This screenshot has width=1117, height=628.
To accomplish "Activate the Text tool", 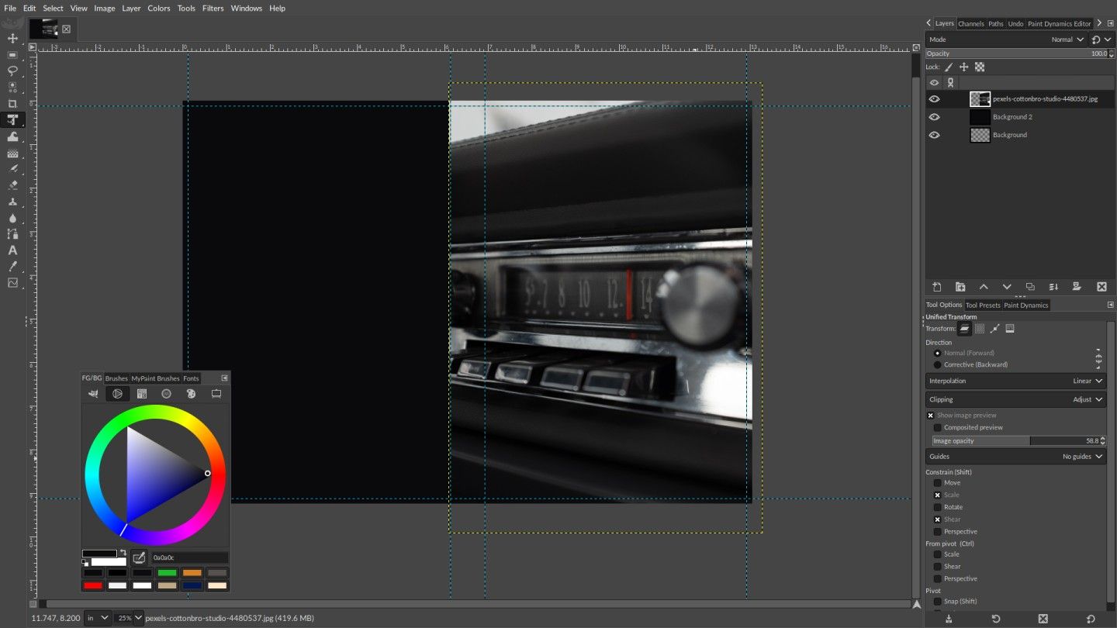I will point(12,250).
